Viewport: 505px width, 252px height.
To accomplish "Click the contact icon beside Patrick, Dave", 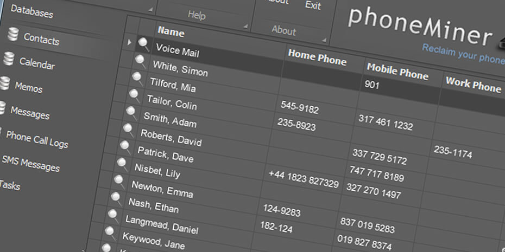I will (125, 147).
